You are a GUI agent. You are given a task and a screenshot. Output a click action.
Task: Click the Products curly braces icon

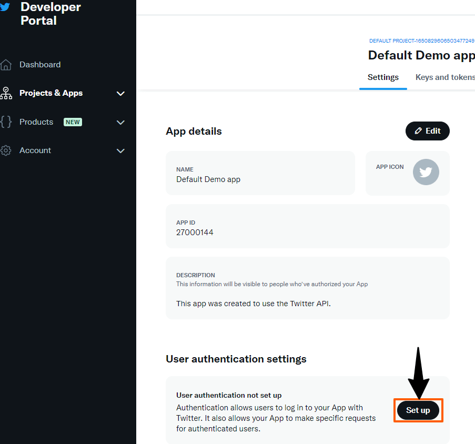[6, 122]
